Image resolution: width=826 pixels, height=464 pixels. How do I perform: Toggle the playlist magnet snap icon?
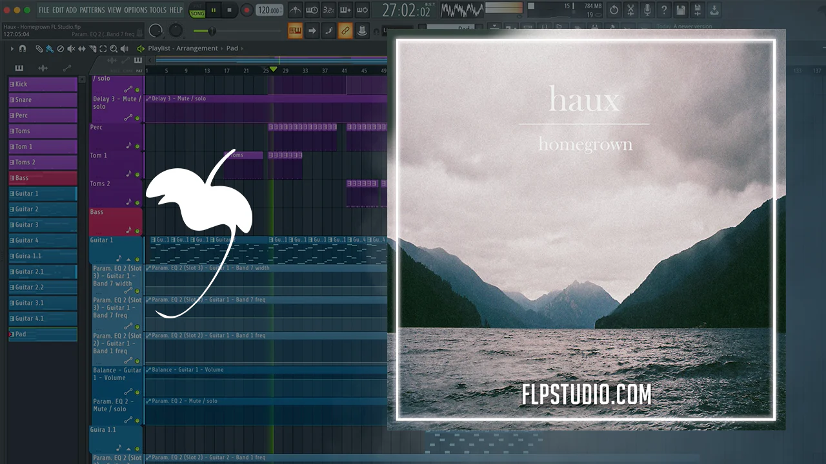point(23,48)
